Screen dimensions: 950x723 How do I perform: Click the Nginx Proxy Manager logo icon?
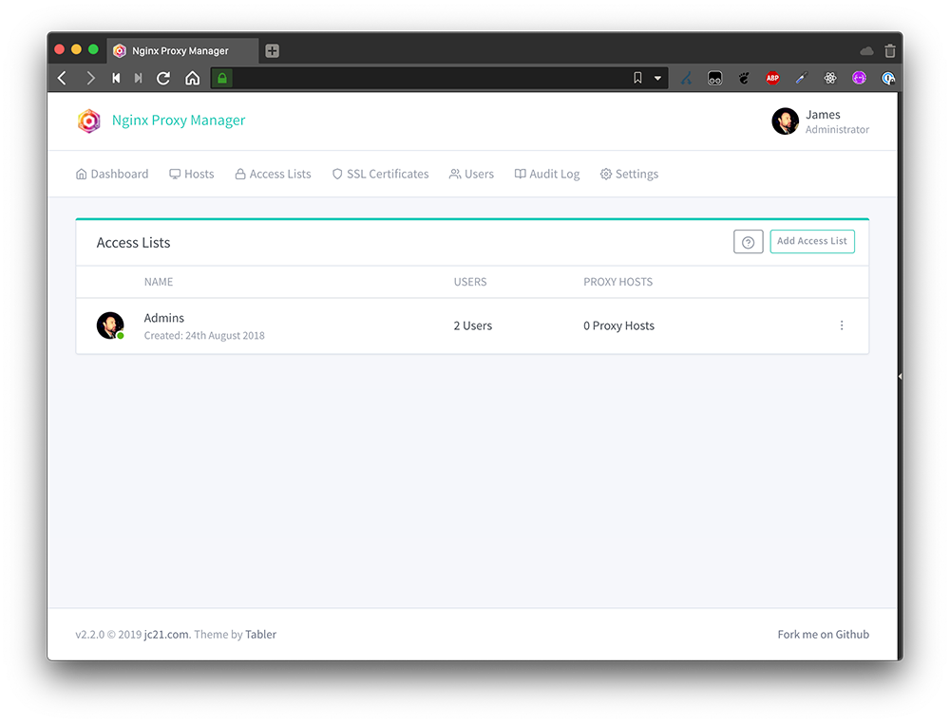[x=88, y=121]
